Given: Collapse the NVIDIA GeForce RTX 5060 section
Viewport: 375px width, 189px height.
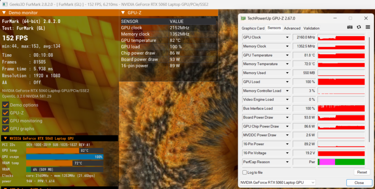Looking at the screenshot, I should point(5,138).
